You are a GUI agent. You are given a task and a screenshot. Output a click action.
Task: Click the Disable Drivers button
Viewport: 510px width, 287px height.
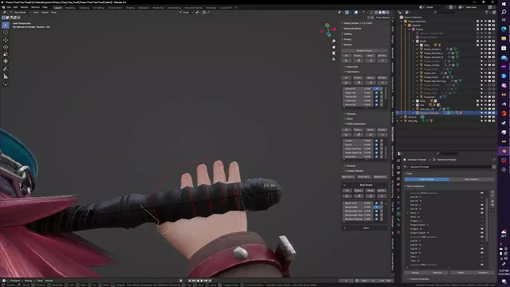pyautogui.click(x=364, y=51)
